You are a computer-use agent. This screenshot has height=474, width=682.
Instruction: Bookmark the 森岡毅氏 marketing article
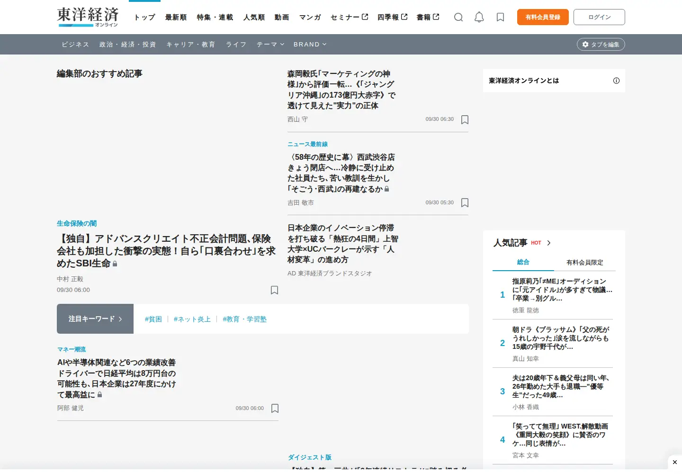[465, 119]
